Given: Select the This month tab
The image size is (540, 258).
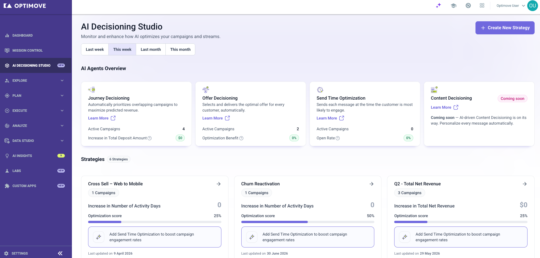Looking at the screenshot, I should tap(180, 49).
